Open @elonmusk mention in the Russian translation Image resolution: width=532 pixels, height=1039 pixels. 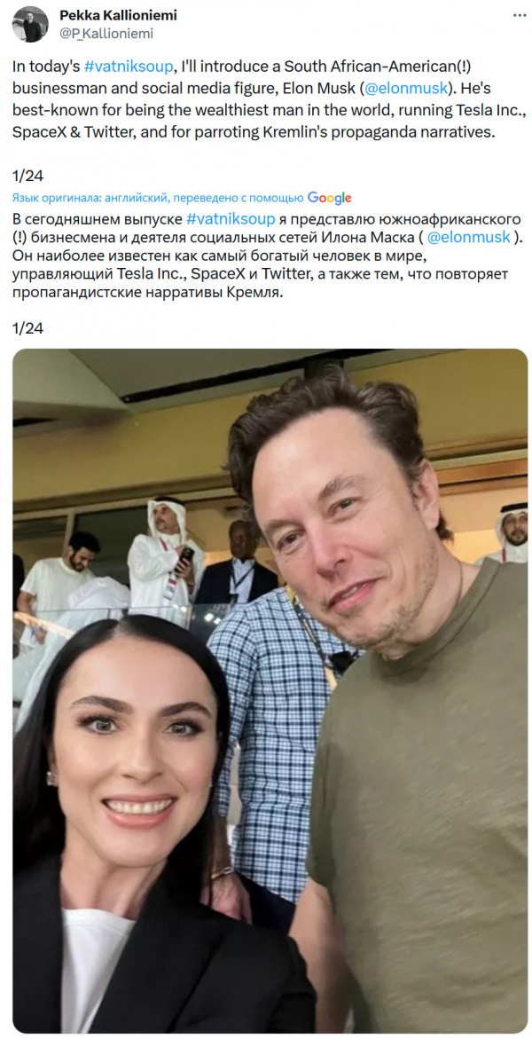click(x=469, y=237)
